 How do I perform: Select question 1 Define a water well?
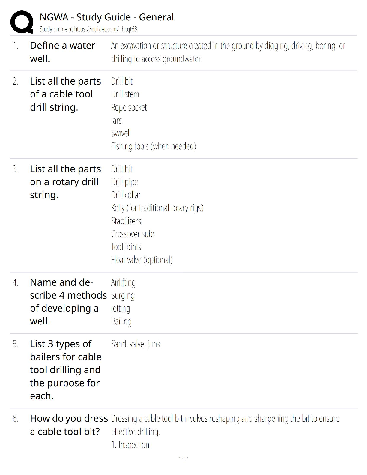tap(62, 52)
